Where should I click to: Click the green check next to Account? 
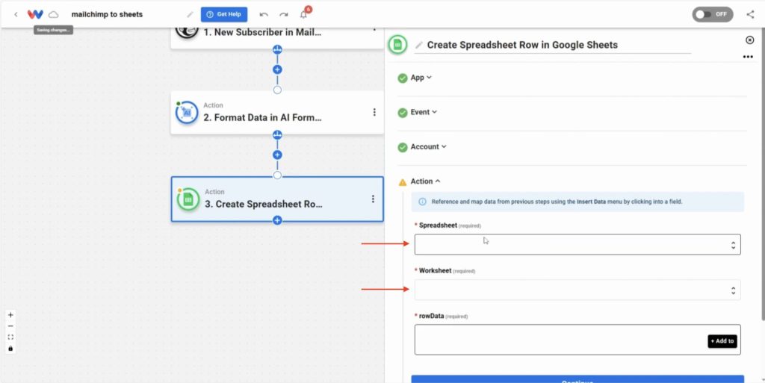pyautogui.click(x=403, y=147)
